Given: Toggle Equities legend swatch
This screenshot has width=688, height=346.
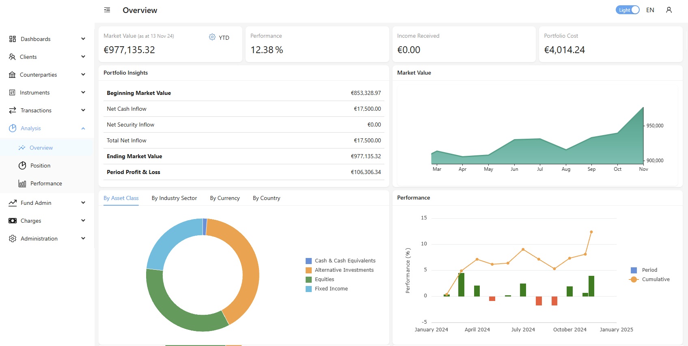Looking at the screenshot, I should pos(308,279).
